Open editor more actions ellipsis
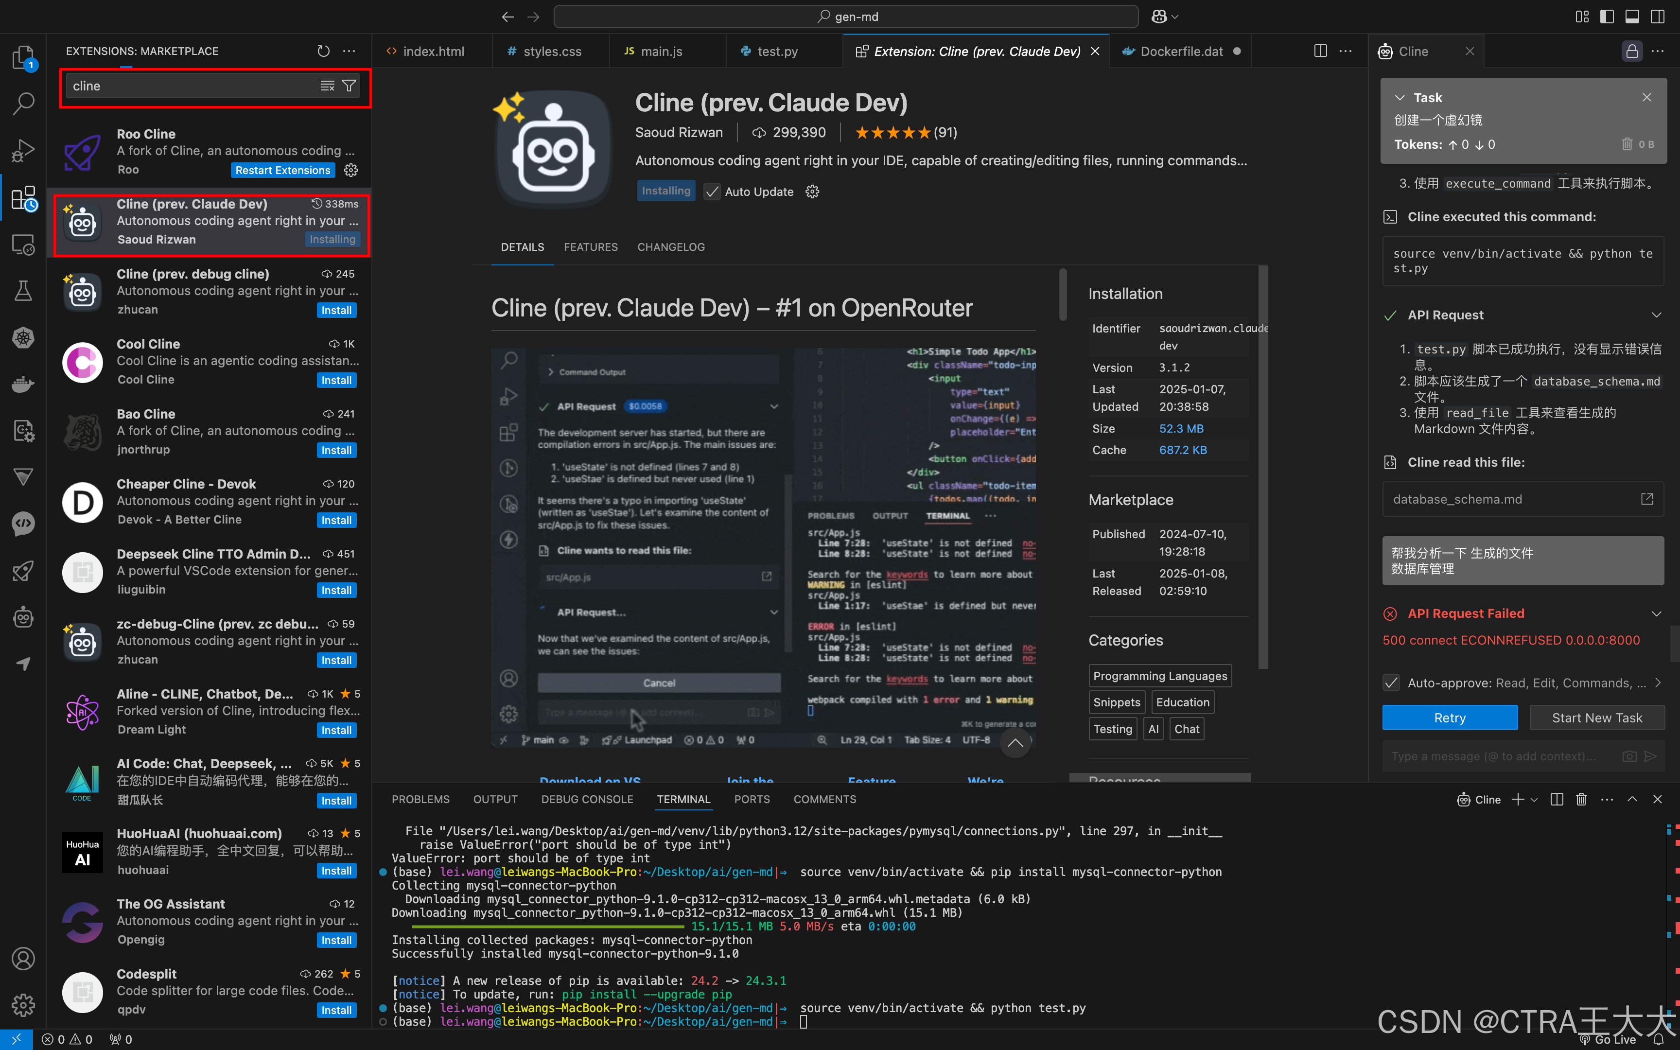Viewport: 1680px width, 1050px height. point(1346,52)
